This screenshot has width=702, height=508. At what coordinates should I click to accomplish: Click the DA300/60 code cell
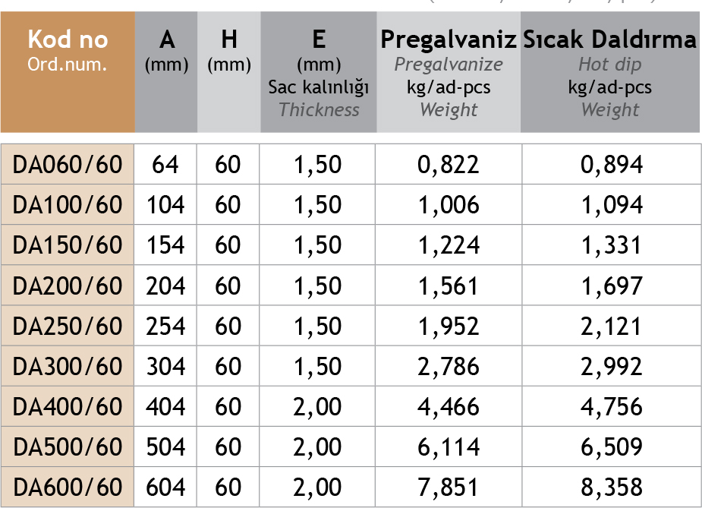coord(68,367)
